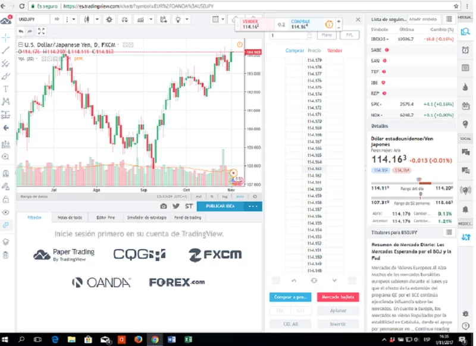Screen dimensions: 476x346
Task: Open the headlines list options icon
Action: pos(449,232)
